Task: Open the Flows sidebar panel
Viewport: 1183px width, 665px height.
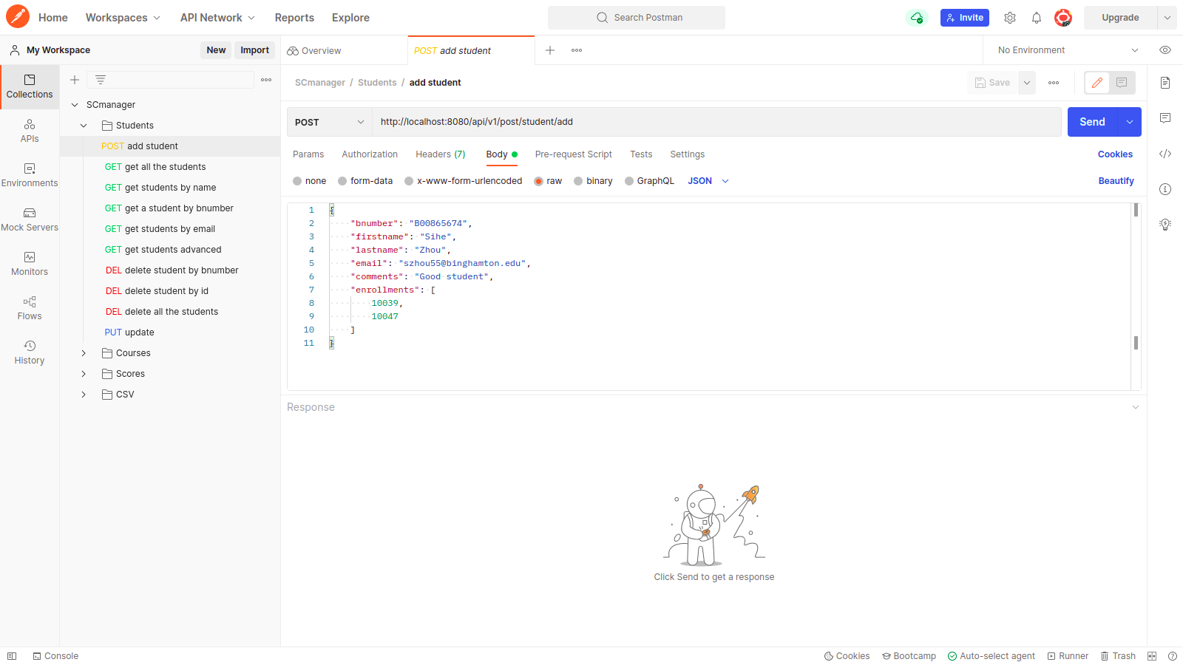Action: point(30,308)
